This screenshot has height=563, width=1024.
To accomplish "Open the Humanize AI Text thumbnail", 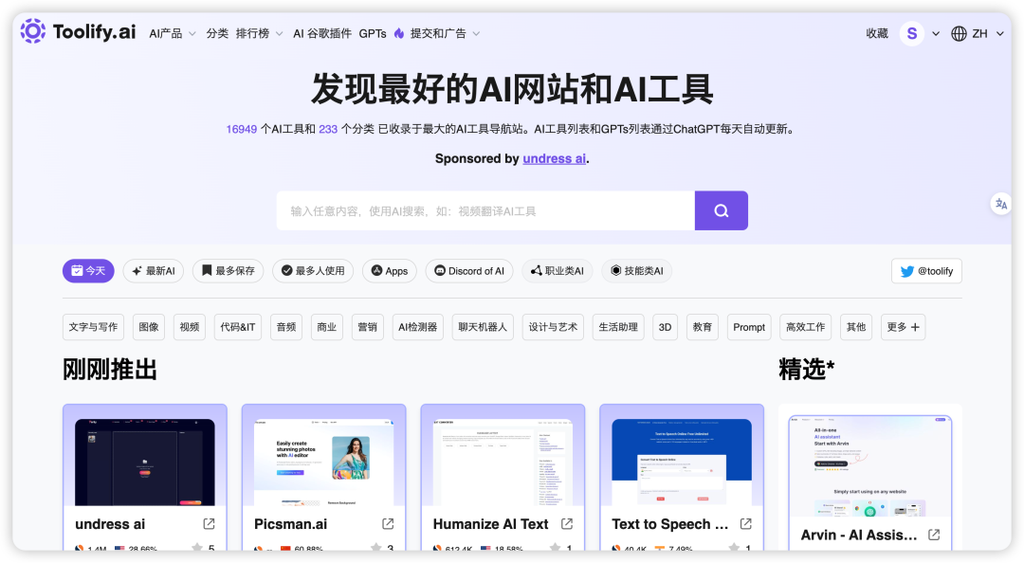I will 503,462.
